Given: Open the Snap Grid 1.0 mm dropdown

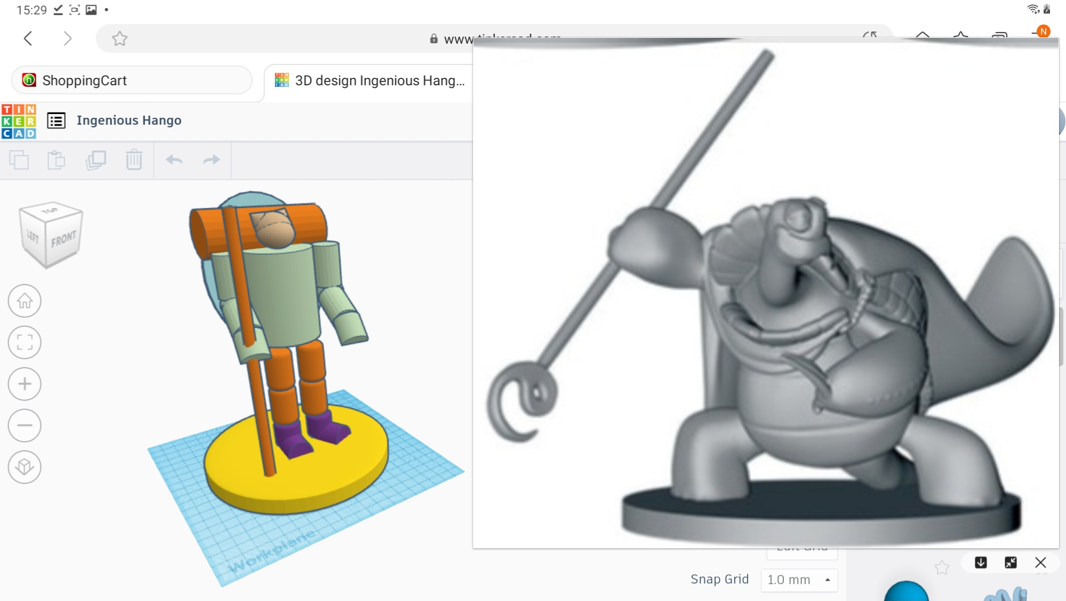Looking at the screenshot, I should 799,580.
